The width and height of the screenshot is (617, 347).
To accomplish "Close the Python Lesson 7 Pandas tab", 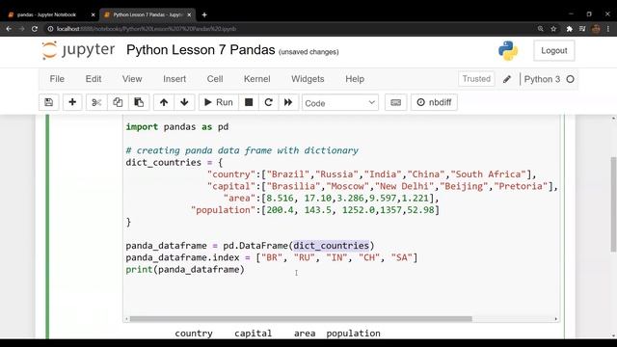I will click(189, 14).
